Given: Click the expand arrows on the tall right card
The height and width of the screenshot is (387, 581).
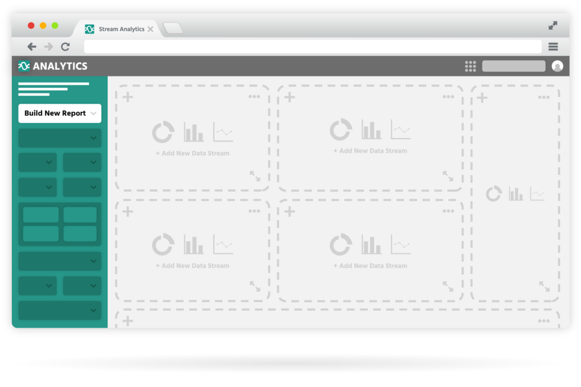Looking at the screenshot, I should pos(544,286).
